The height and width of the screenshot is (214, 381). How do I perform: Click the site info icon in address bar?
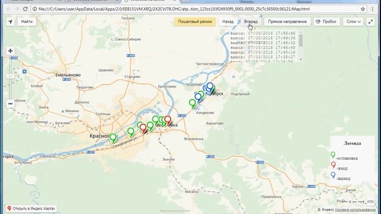35,9
